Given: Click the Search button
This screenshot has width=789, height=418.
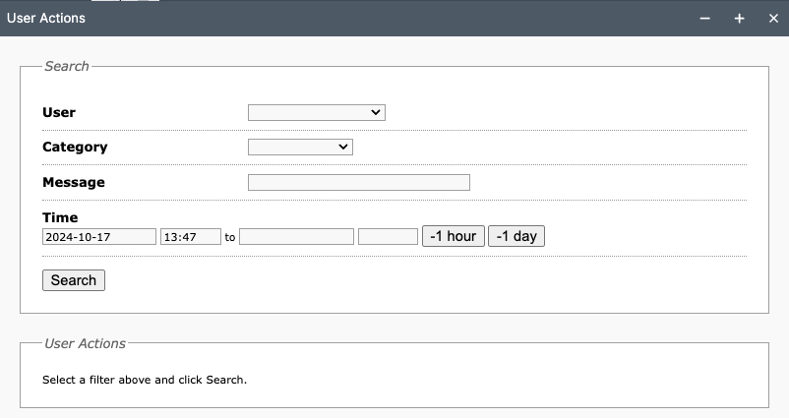Looking at the screenshot, I should pyautogui.click(x=74, y=280).
